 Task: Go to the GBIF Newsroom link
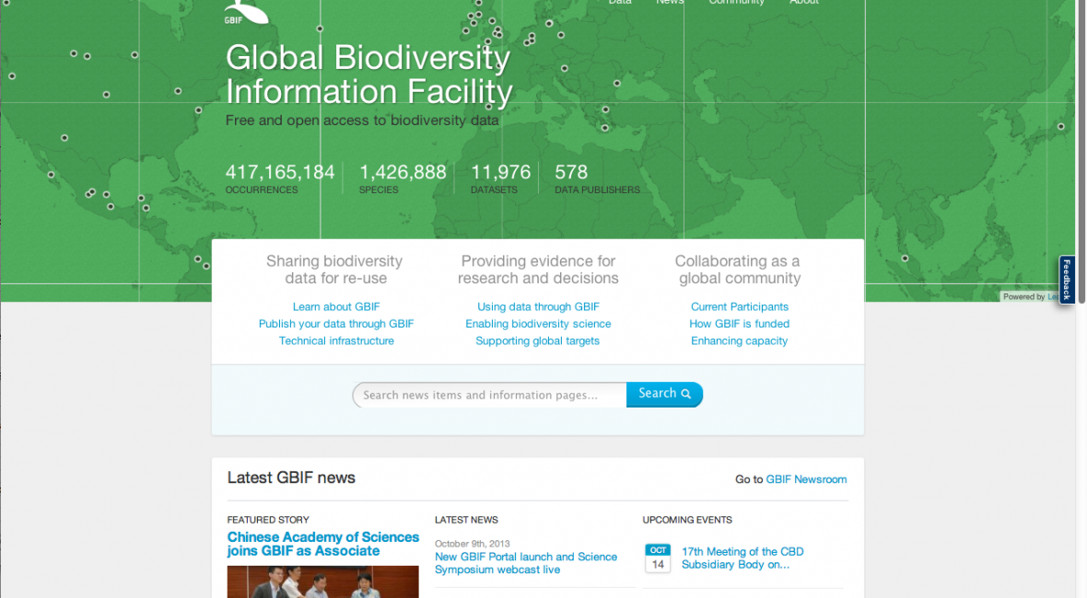(x=806, y=479)
